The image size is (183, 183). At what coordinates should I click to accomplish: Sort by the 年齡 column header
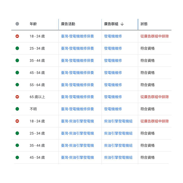(33, 24)
